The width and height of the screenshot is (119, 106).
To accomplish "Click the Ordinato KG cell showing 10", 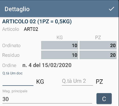I will [60, 45].
